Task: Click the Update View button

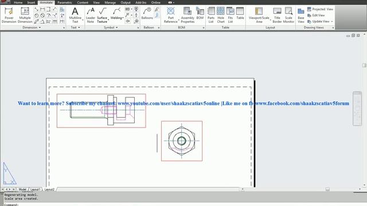Action: pos(318,21)
